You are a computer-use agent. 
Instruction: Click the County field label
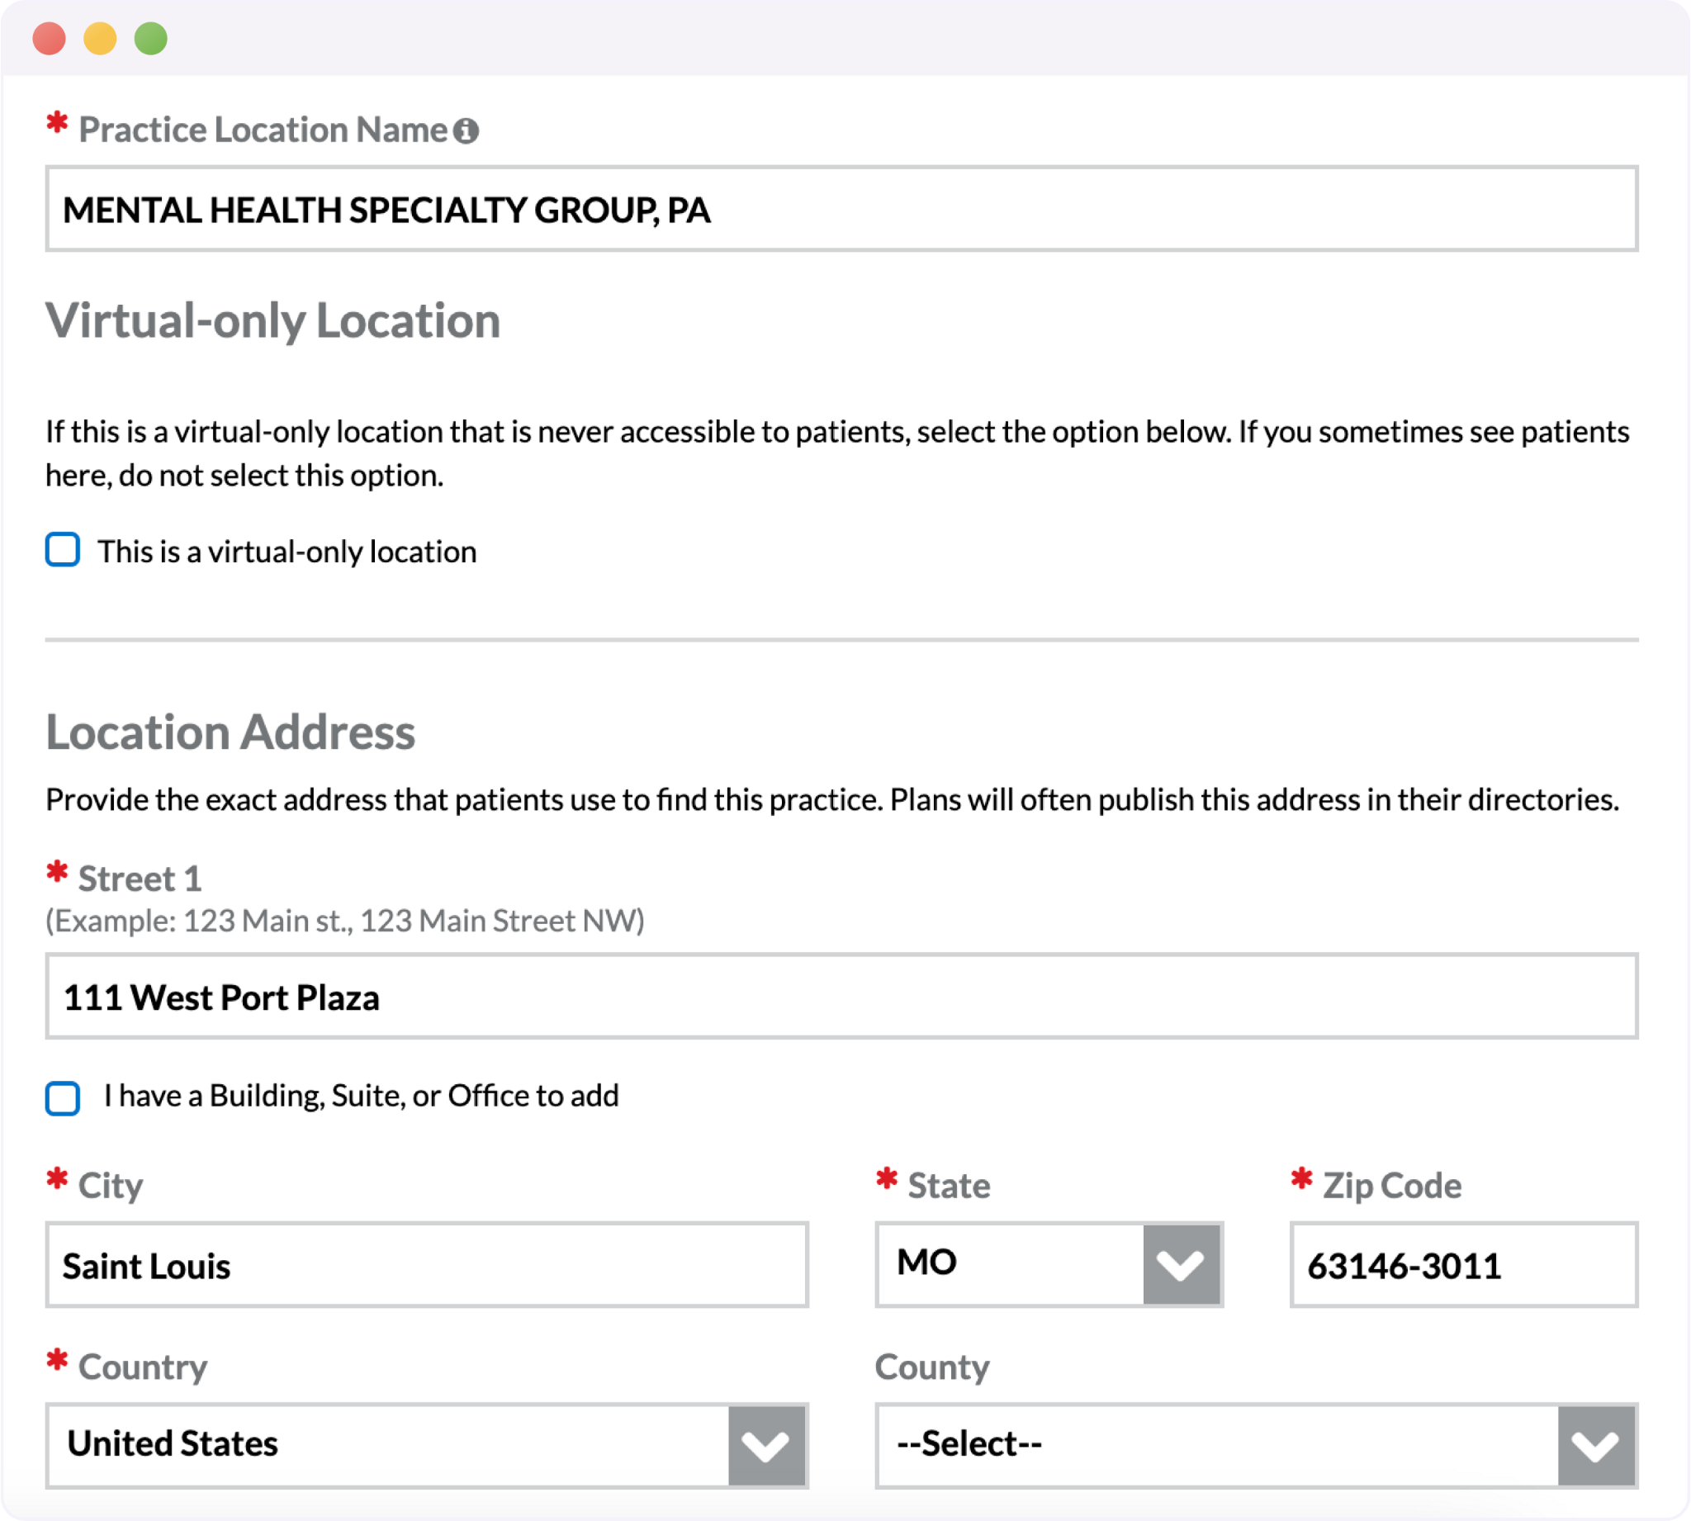click(932, 1367)
